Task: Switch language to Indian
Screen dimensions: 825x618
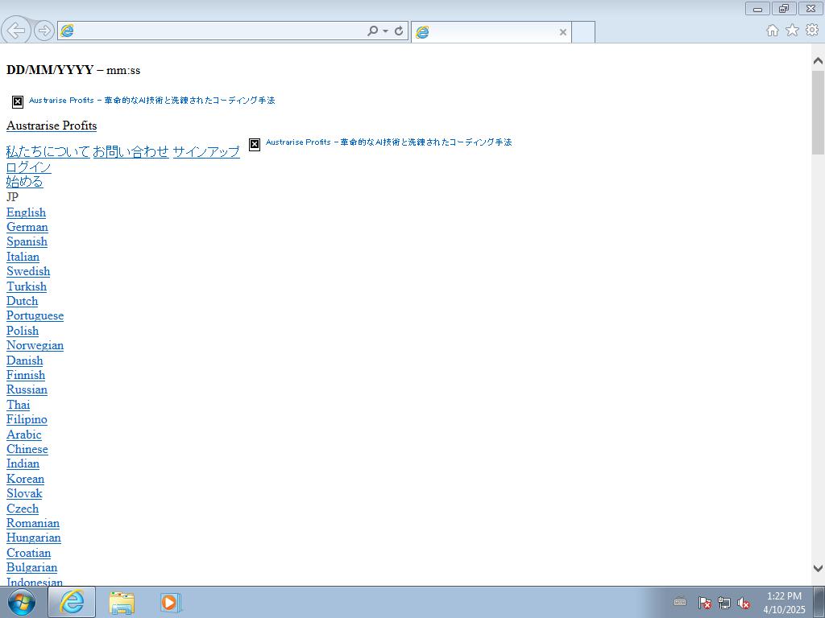Action: tap(23, 464)
